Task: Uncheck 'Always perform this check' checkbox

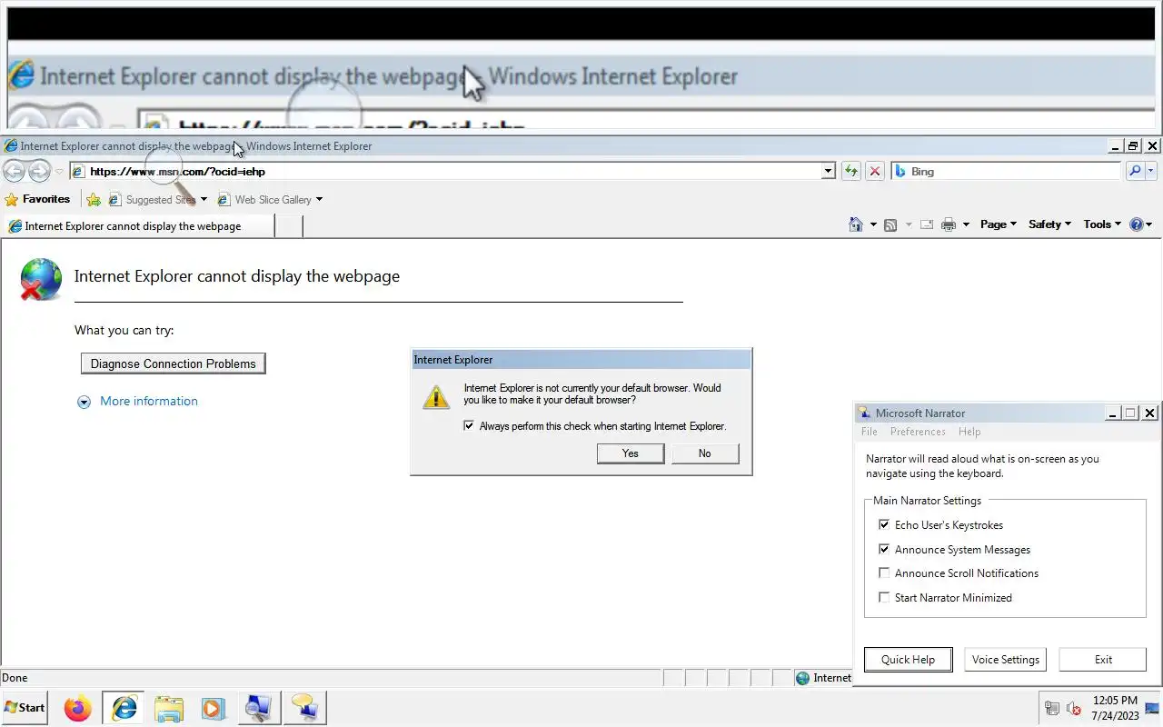Action: (469, 425)
